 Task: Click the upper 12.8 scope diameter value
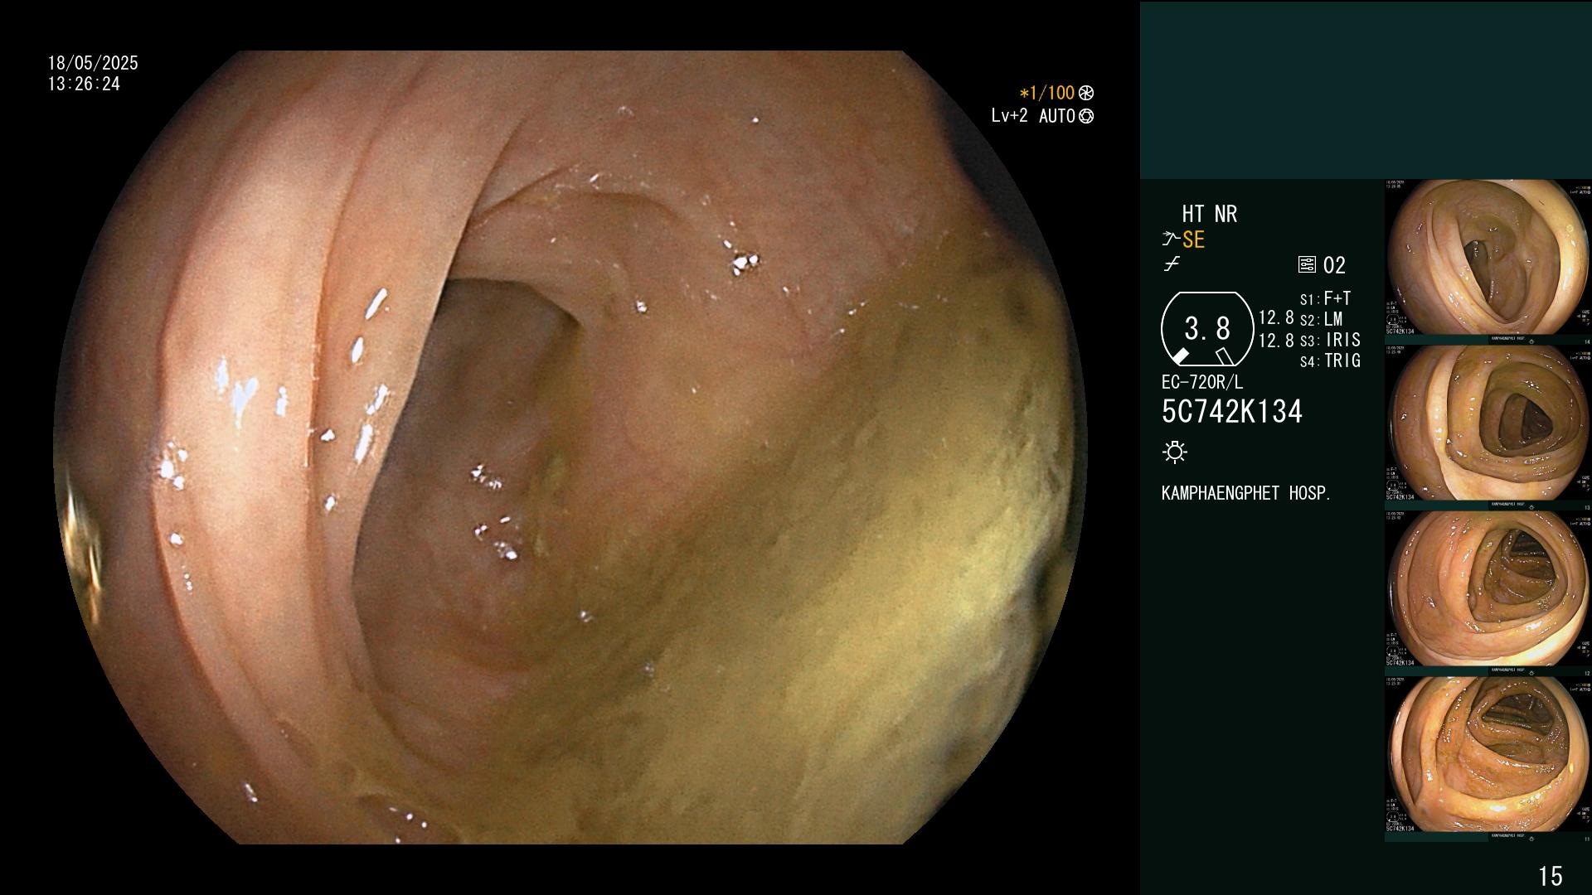pos(1276,318)
